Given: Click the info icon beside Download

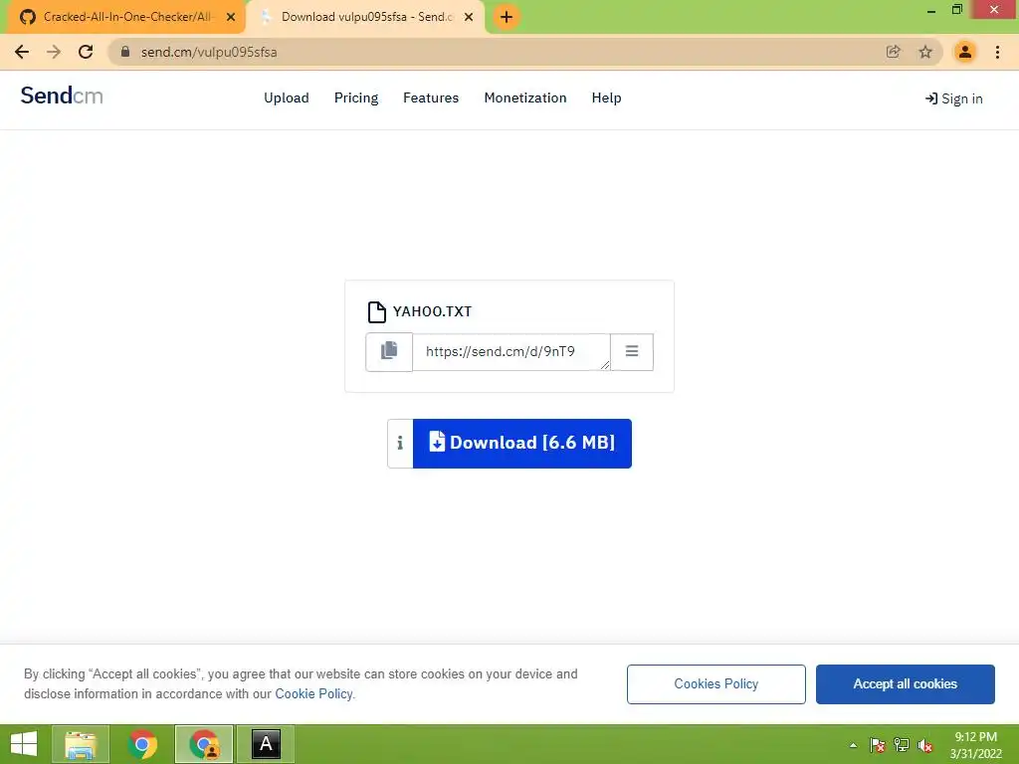Looking at the screenshot, I should click(x=400, y=443).
